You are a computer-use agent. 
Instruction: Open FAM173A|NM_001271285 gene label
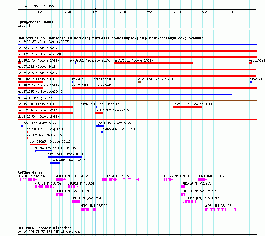198,191
